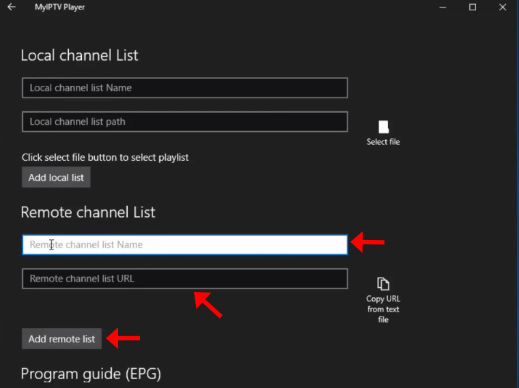
Task: Click the Copy URL pages icon
Action: [383, 284]
